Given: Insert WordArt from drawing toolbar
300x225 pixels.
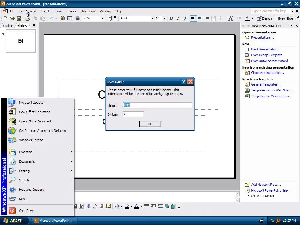Looking at the screenshot, I should point(88,206).
